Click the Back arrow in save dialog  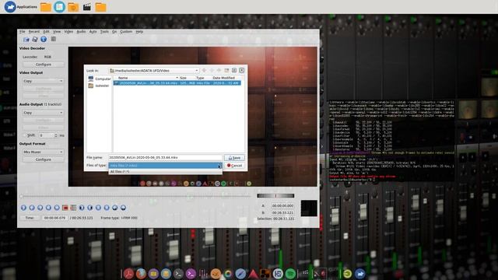pos(204,70)
